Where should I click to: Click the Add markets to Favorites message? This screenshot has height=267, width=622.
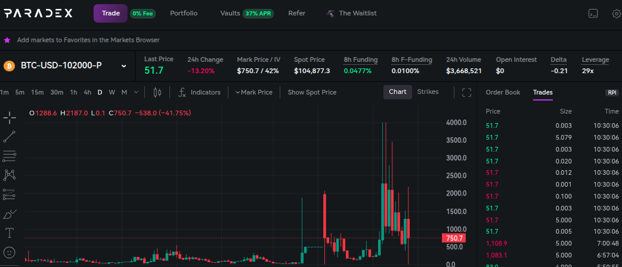tap(88, 40)
